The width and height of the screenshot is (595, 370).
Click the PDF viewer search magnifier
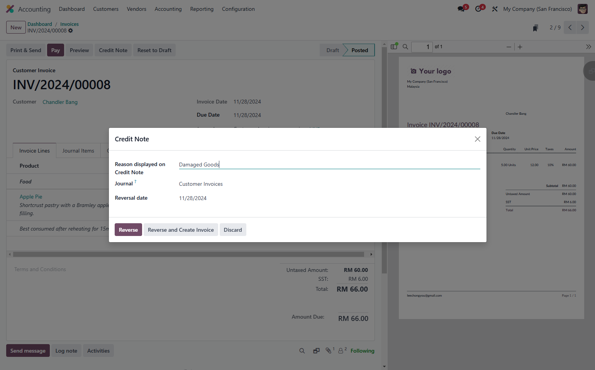click(x=405, y=47)
